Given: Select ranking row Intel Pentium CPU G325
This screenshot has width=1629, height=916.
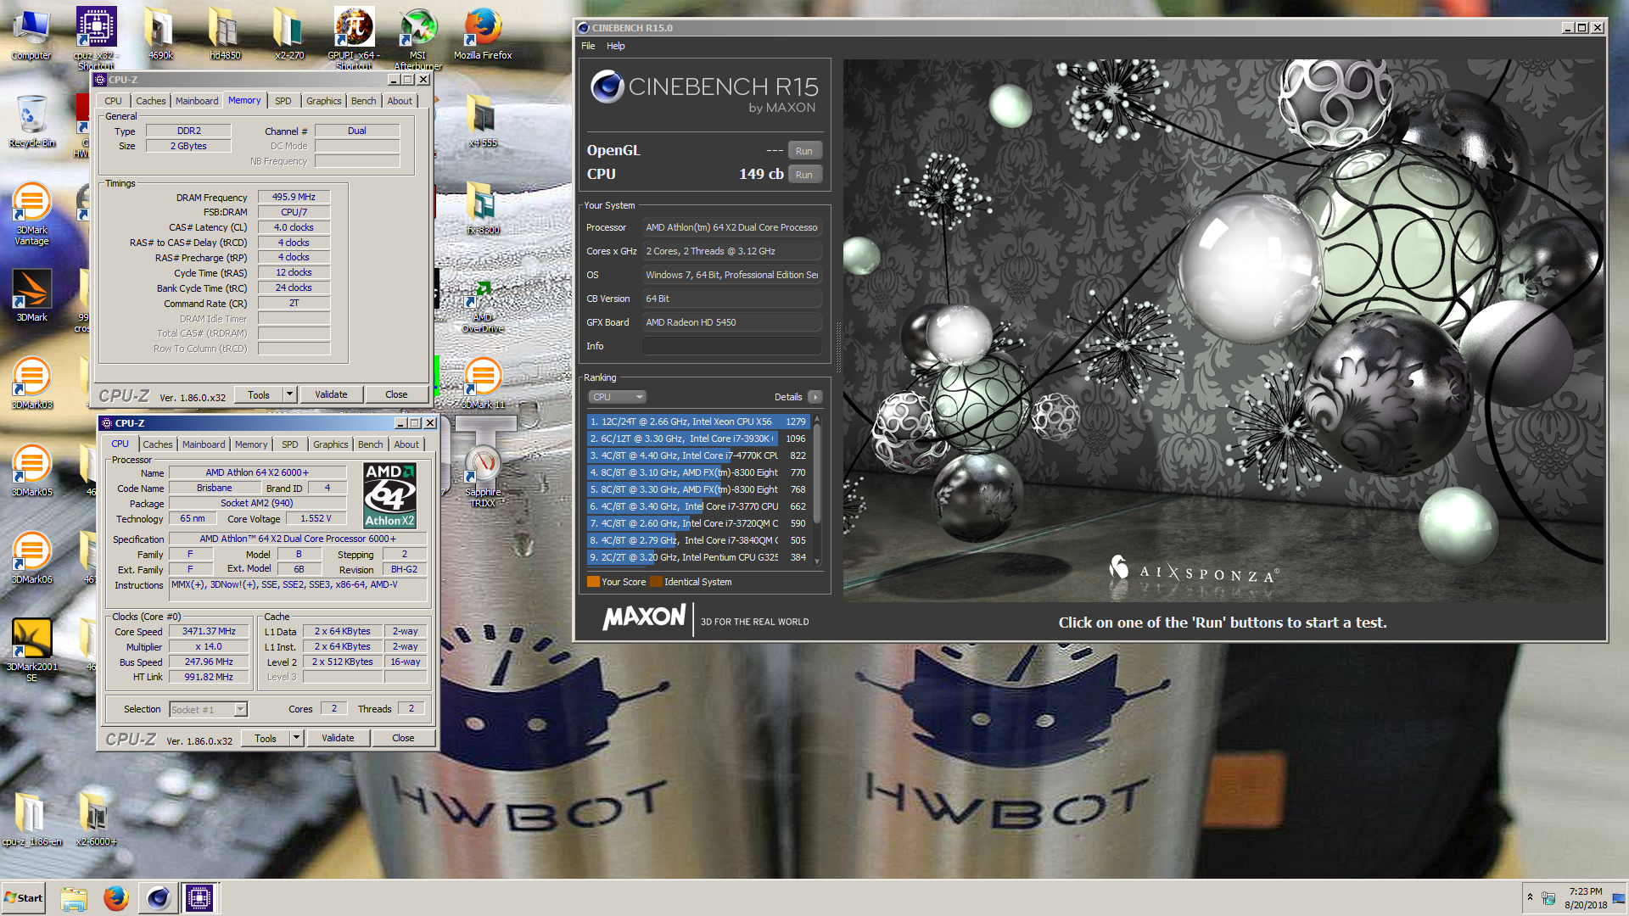Looking at the screenshot, I should (x=697, y=557).
